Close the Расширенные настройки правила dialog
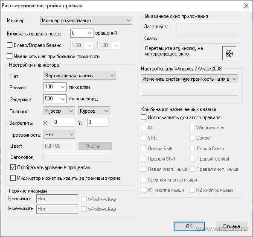 (x=246, y=6)
